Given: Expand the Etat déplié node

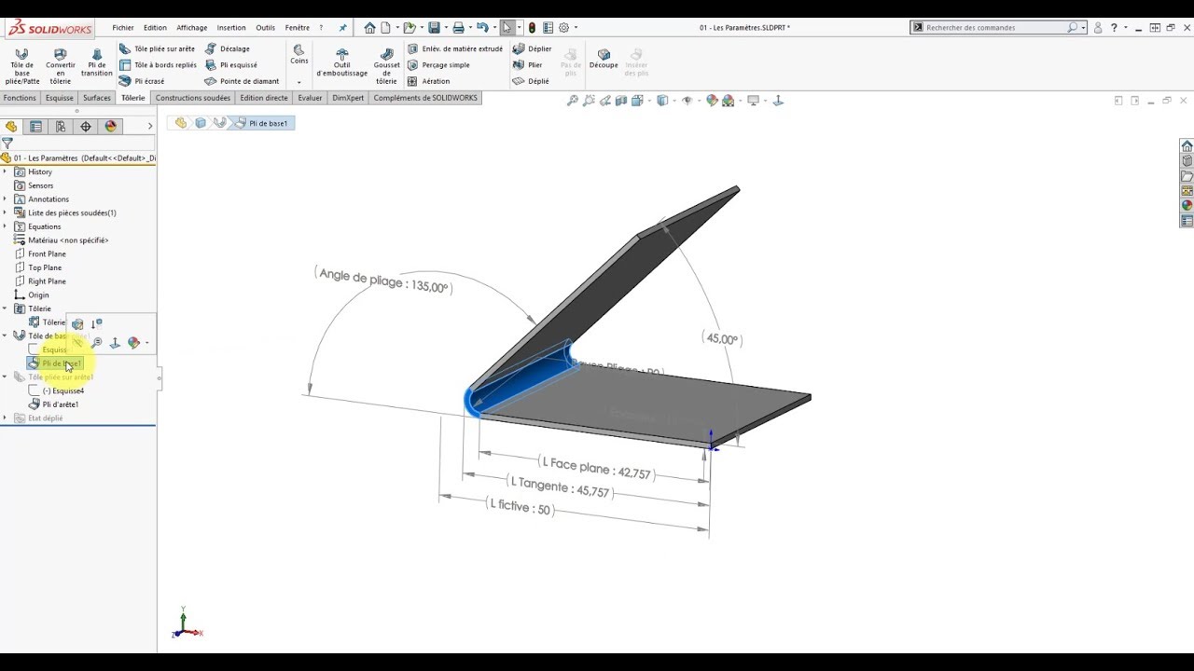Looking at the screenshot, I should click(x=5, y=418).
